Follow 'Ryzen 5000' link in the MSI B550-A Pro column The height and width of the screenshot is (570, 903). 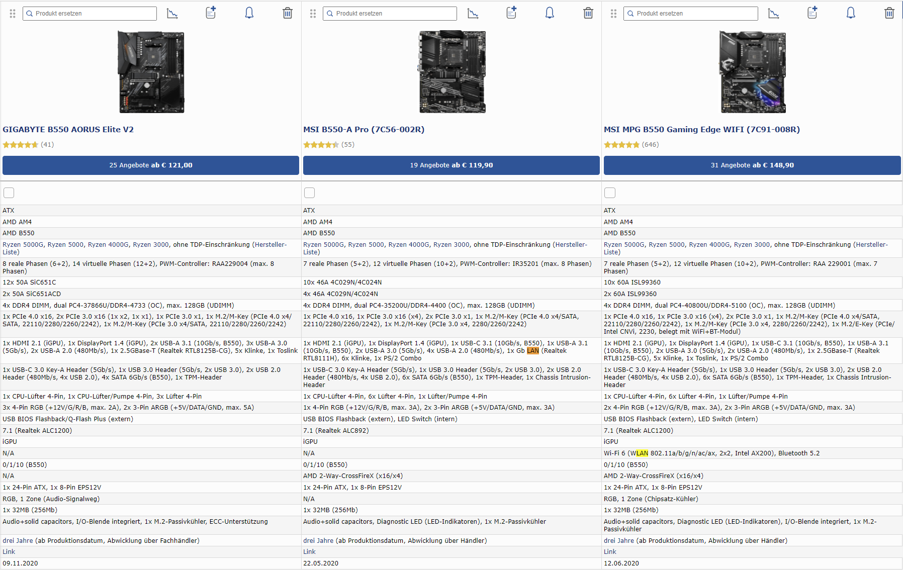pos(366,245)
